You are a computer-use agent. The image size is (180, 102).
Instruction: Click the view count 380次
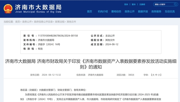click(131, 75)
